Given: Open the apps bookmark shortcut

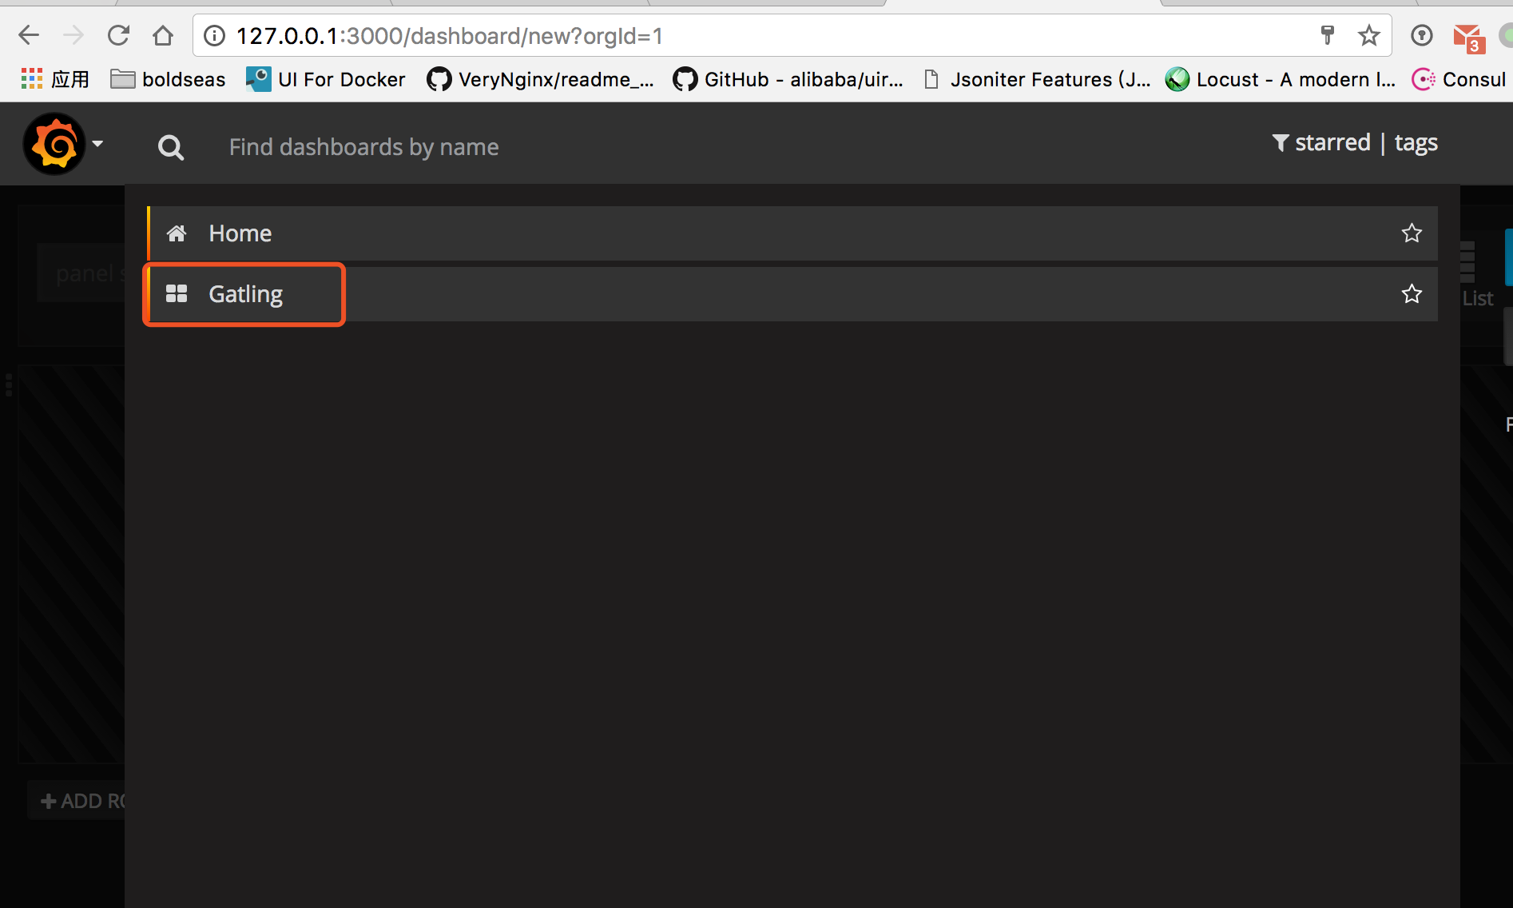Looking at the screenshot, I should click(54, 79).
